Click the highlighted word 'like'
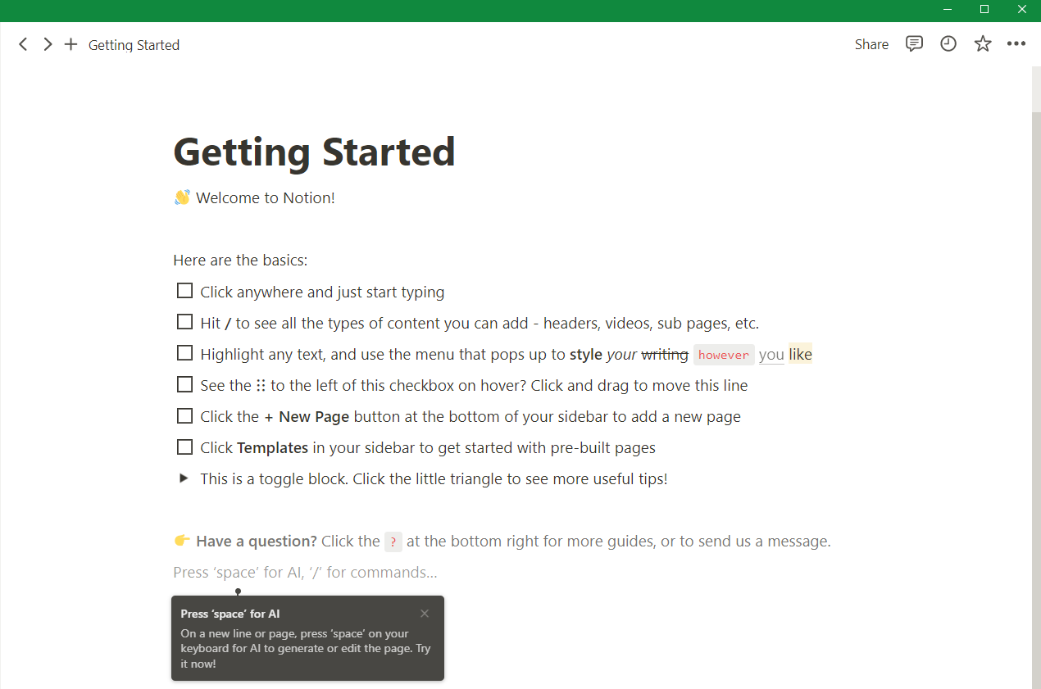This screenshot has height=689, width=1041. coord(800,355)
